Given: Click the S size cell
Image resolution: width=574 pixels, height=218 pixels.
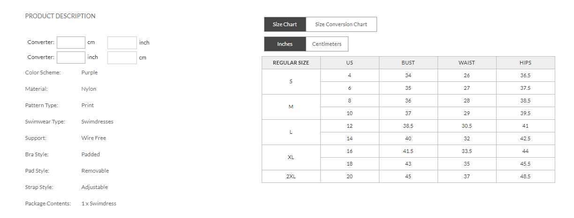Looking at the screenshot, I should click(x=291, y=81).
